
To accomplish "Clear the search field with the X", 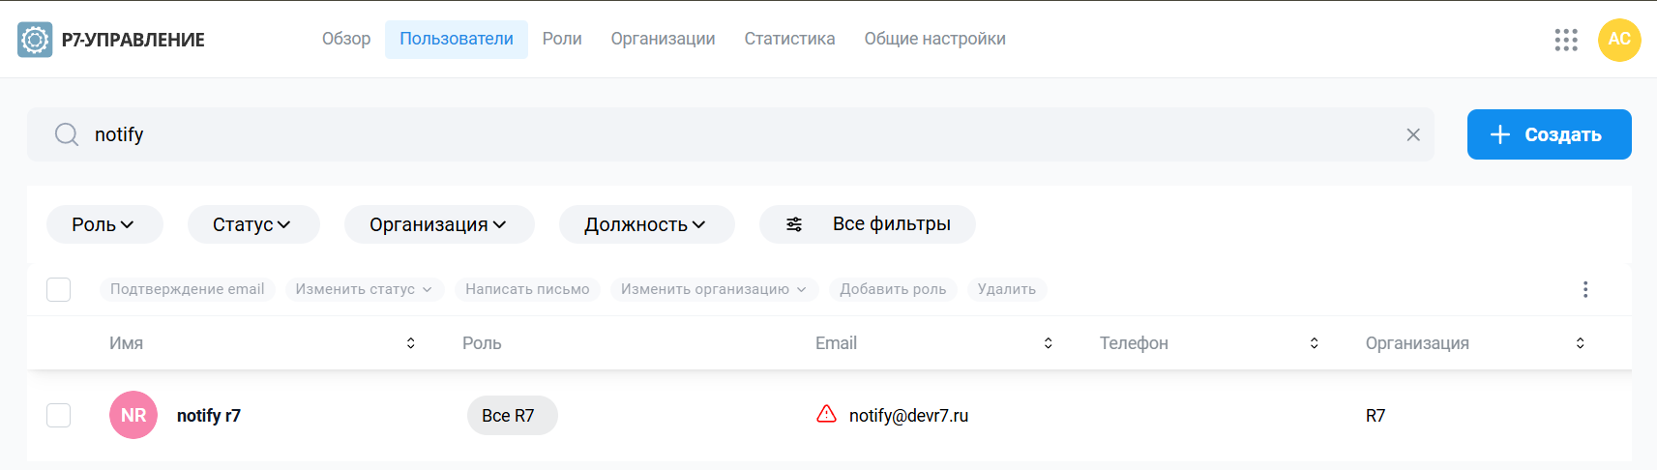I will 1413,134.
